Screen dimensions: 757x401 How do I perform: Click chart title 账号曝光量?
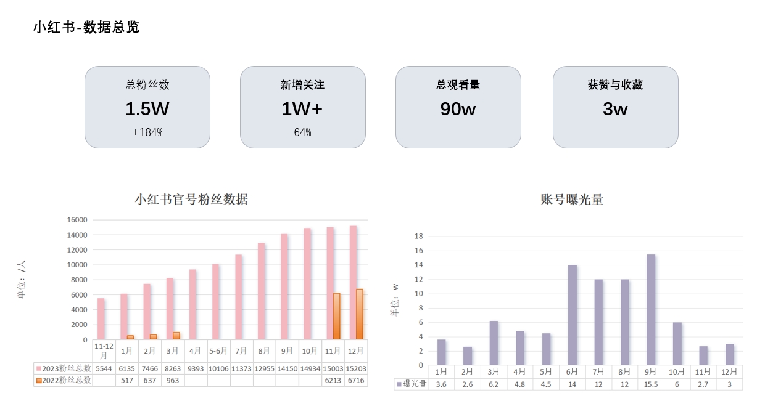click(x=572, y=199)
